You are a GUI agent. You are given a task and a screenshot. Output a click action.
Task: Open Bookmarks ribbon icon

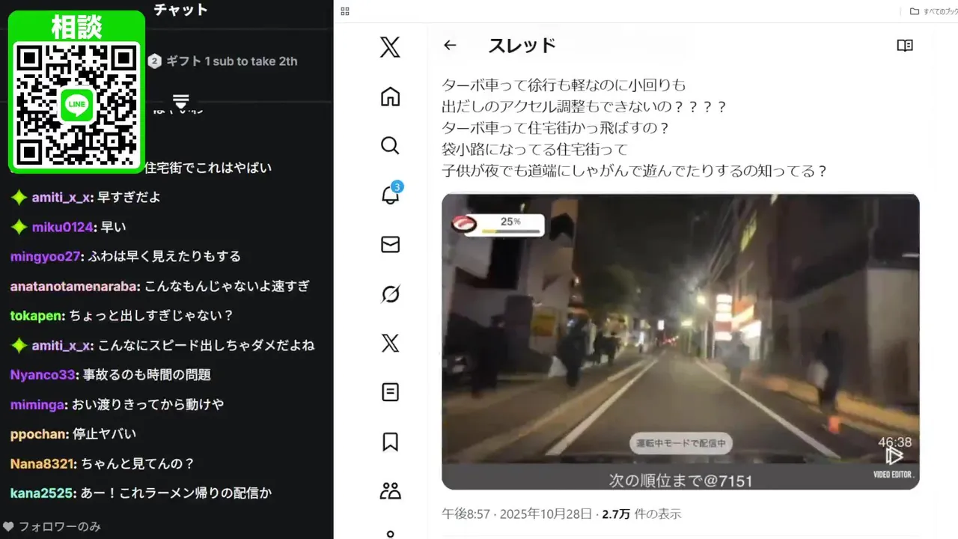[390, 442]
